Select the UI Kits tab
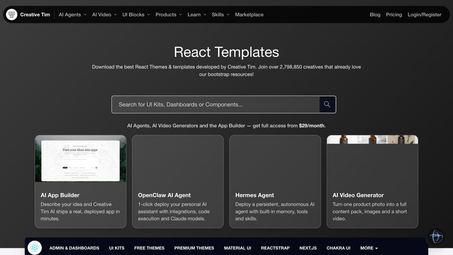The image size is (453, 255). tap(117, 248)
